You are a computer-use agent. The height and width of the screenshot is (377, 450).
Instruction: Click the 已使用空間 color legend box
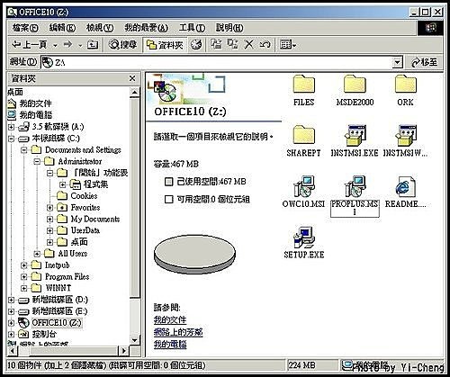pos(169,182)
